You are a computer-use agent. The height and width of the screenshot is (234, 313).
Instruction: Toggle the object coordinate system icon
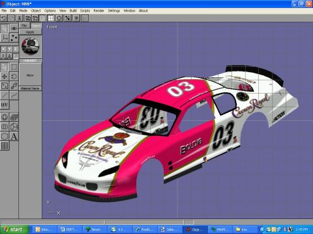9,57
